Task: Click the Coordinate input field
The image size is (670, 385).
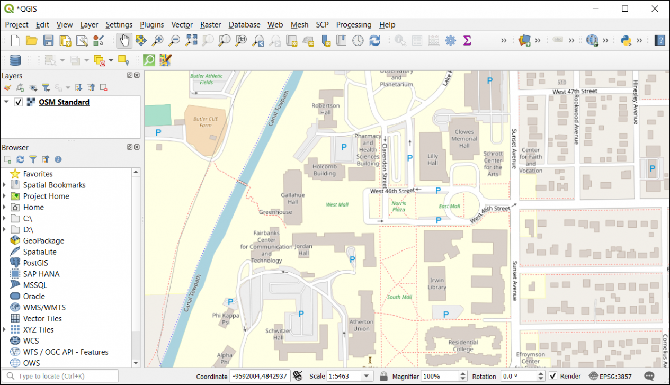Action: [260, 376]
